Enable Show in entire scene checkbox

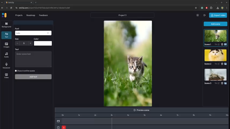point(16,71)
